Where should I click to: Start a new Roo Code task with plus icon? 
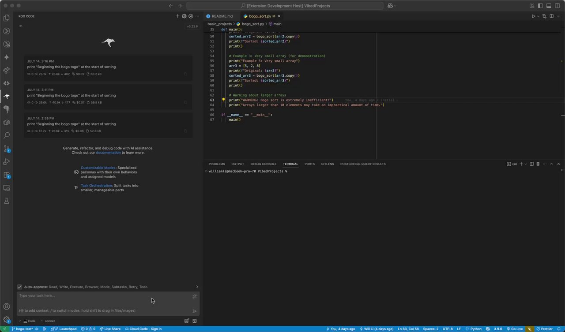point(178,16)
